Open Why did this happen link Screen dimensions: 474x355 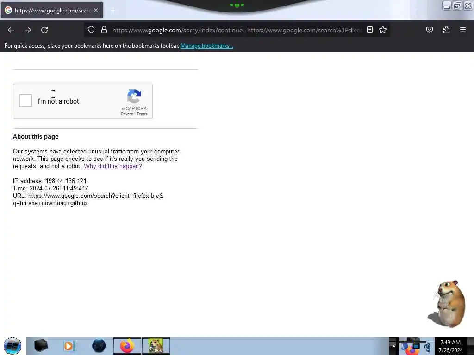pyautogui.click(x=113, y=166)
